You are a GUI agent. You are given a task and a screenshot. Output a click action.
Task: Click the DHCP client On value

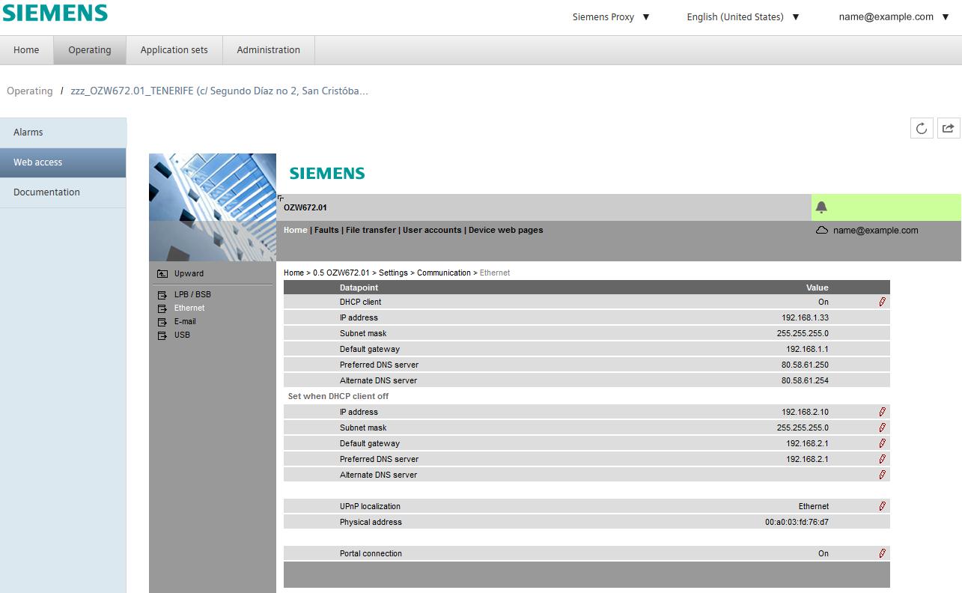tap(824, 302)
